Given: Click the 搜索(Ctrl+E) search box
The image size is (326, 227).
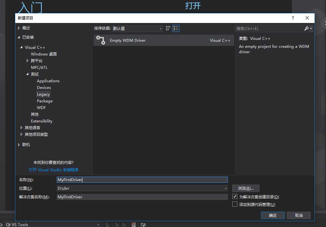Looking at the screenshot, I should (269, 28).
